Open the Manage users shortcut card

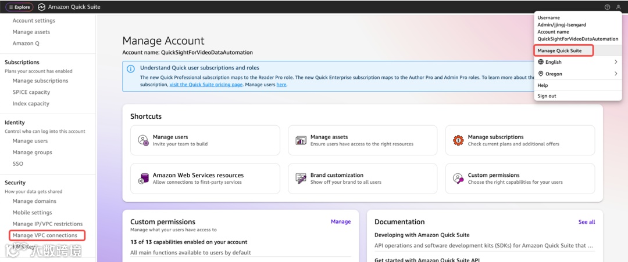205,140
